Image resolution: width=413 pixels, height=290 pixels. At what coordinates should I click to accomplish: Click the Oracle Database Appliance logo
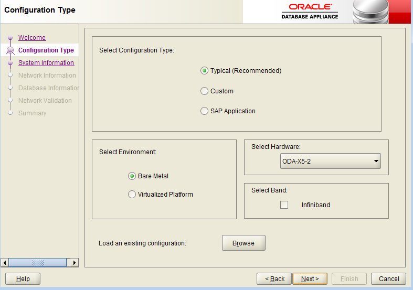click(x=310, y=12)
